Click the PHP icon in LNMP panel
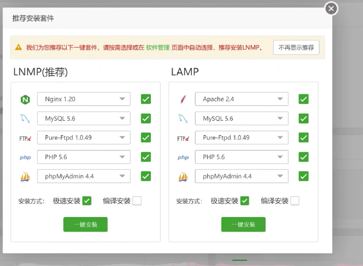 click(25, 157)
